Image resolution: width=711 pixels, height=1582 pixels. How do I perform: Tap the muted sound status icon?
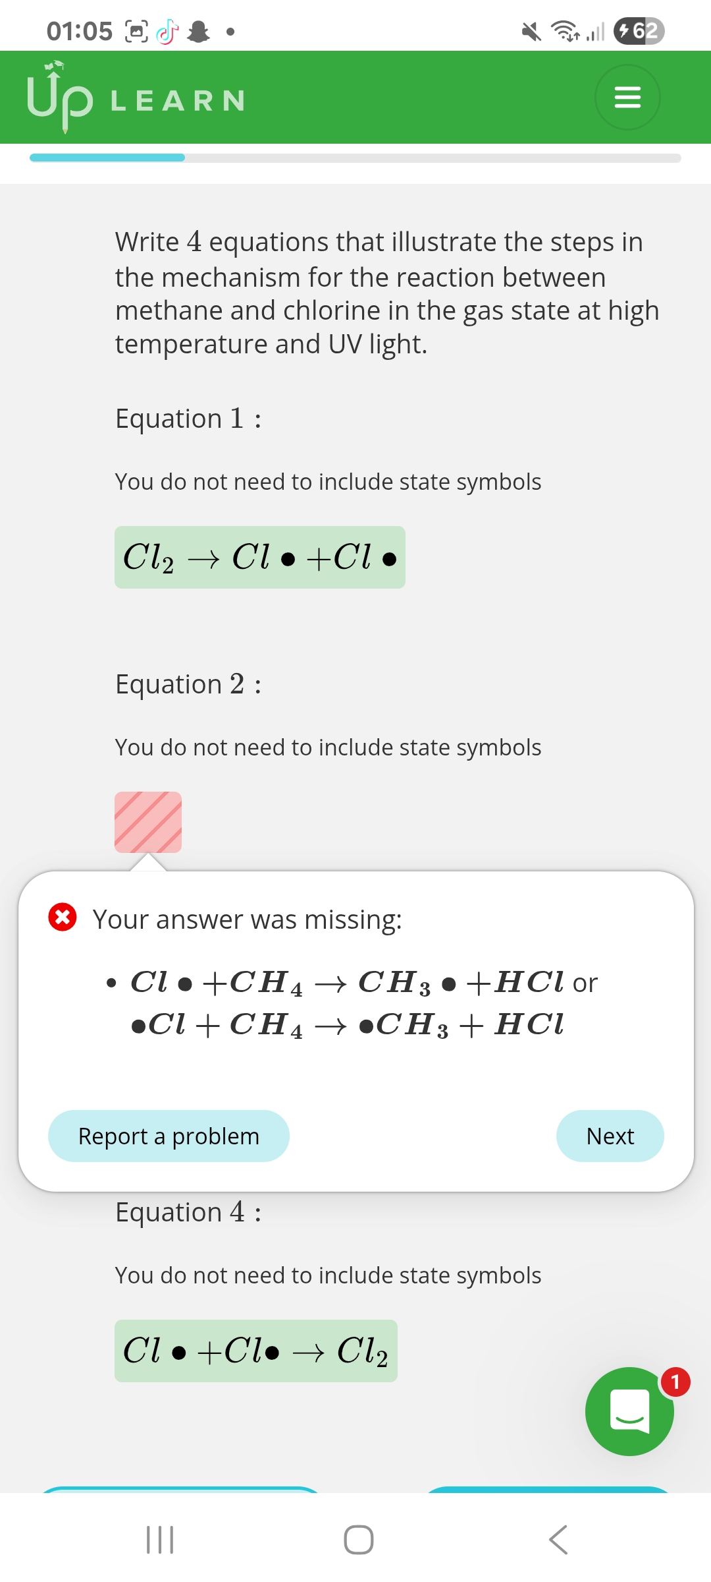(531, 31)
